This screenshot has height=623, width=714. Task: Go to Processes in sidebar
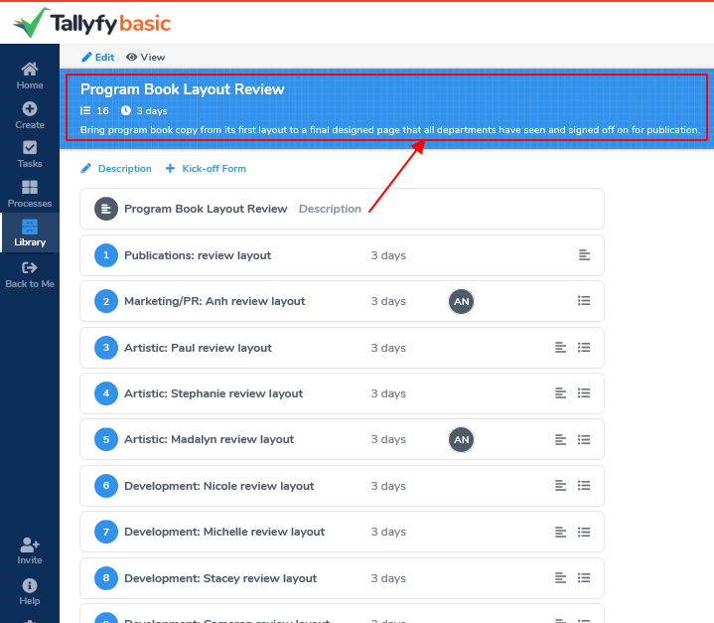30,194
